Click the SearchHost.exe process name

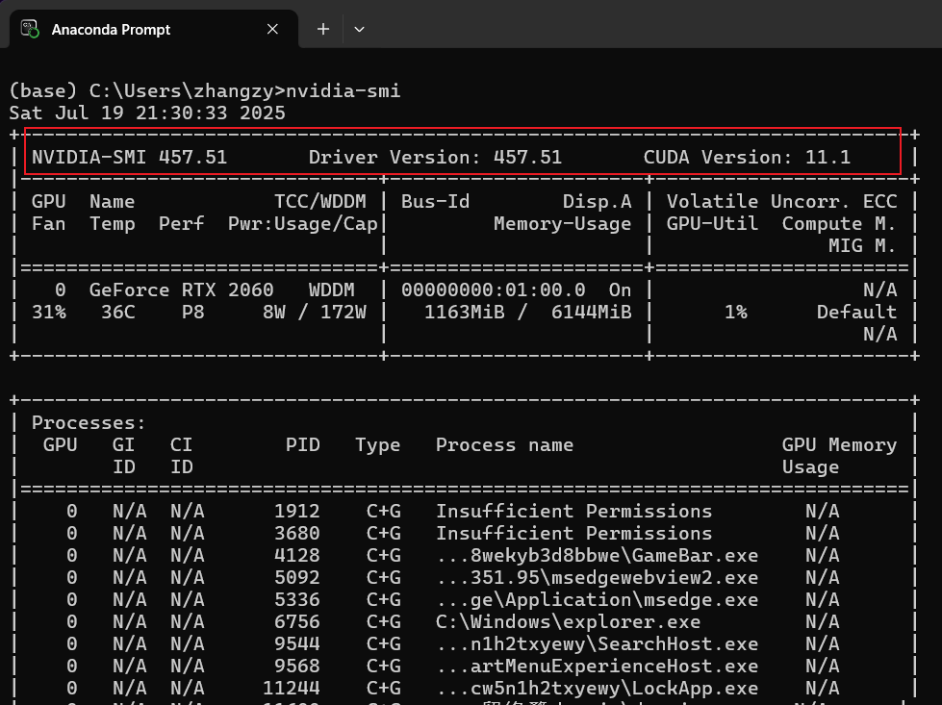pyautogui.click(x=598, y=643)
